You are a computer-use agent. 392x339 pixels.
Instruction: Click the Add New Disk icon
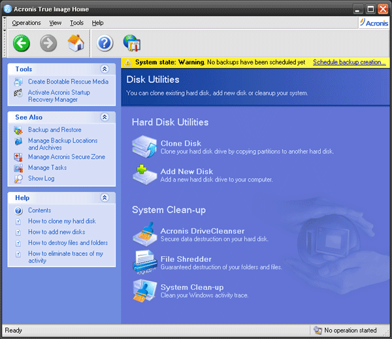tap(144, 174)
